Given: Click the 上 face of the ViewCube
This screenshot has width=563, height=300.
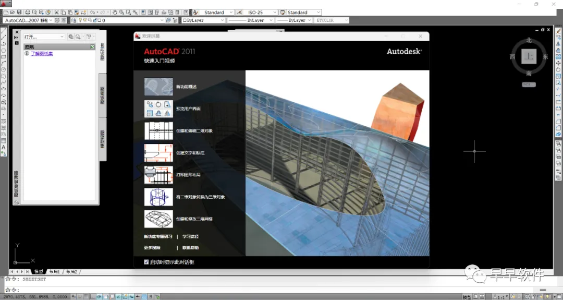Looking at the screenshot, I should click(x=529, y=56).
